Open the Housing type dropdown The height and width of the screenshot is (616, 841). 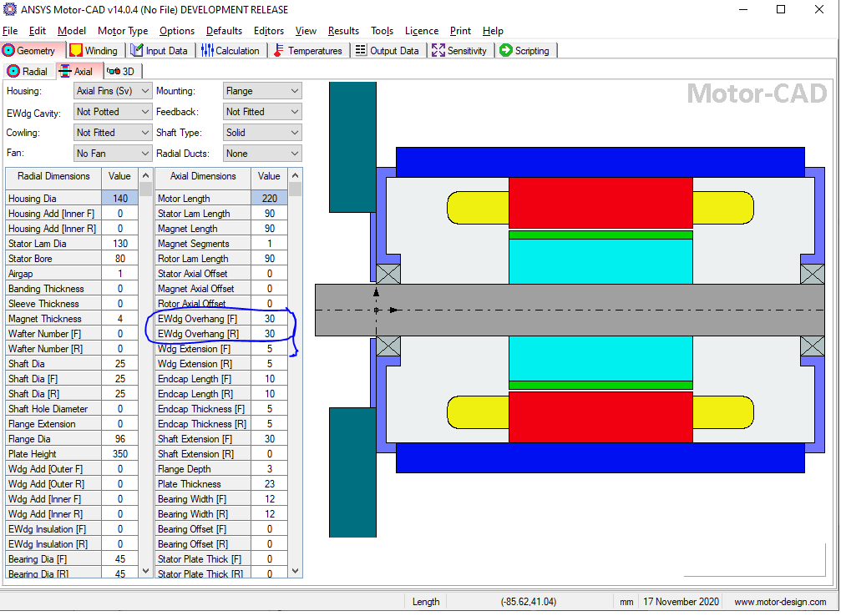[113, 91]
